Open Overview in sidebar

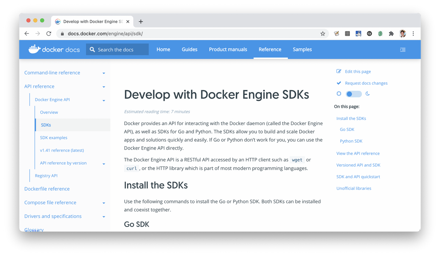click(x=49, y=112)
